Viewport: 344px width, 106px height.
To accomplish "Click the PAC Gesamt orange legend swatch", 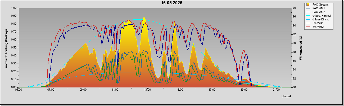I will tap(308, 5).
